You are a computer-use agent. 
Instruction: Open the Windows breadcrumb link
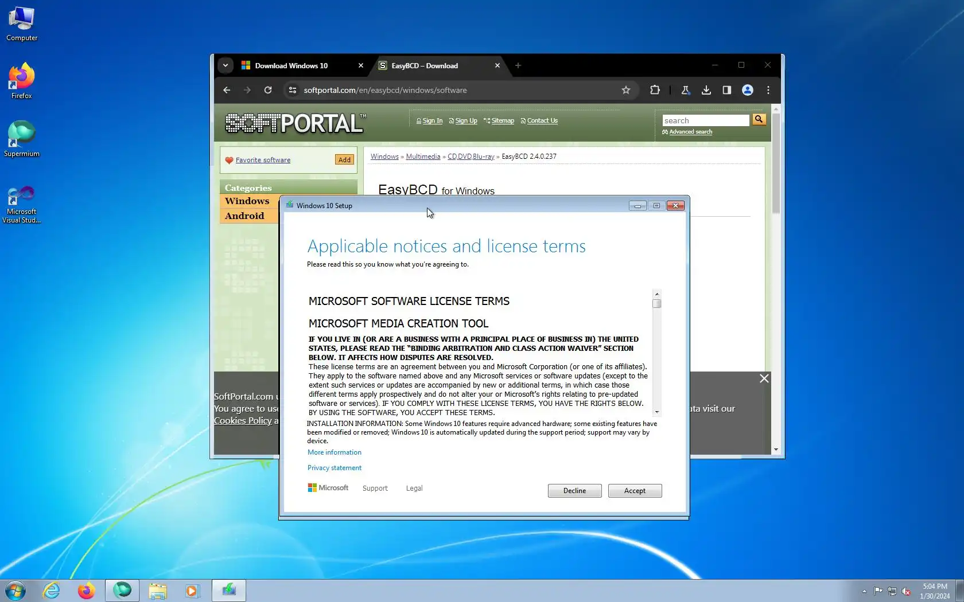click(384, 157)
